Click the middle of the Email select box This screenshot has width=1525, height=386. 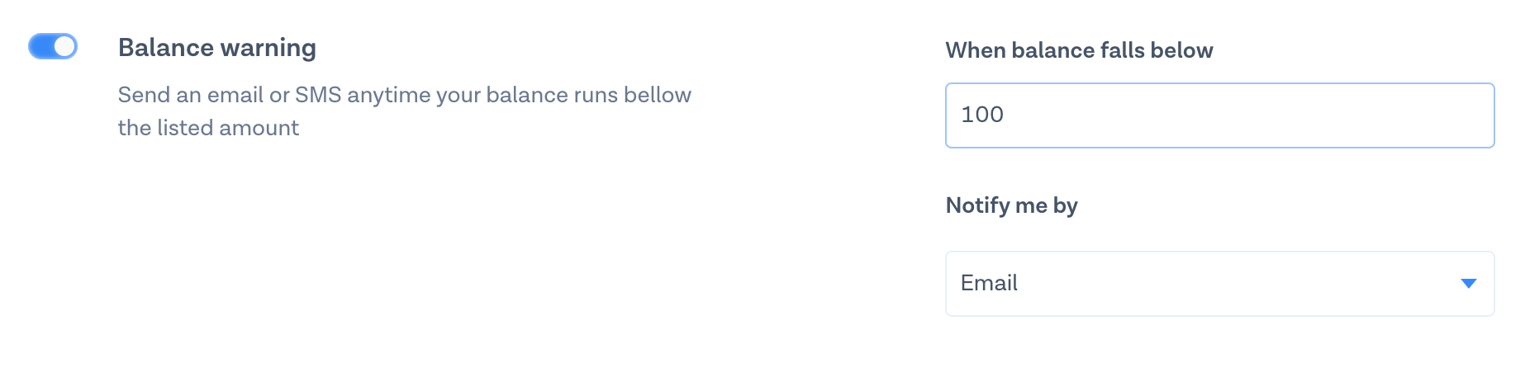1219,284
